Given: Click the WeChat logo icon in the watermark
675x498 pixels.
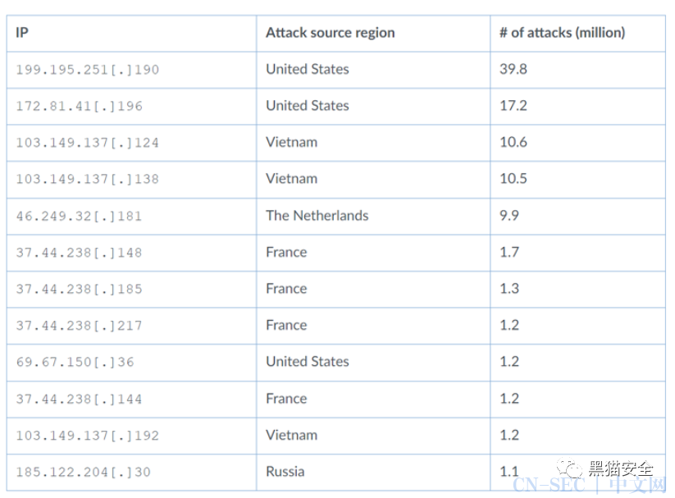Looking at the screenshot, I should point(569,468).
